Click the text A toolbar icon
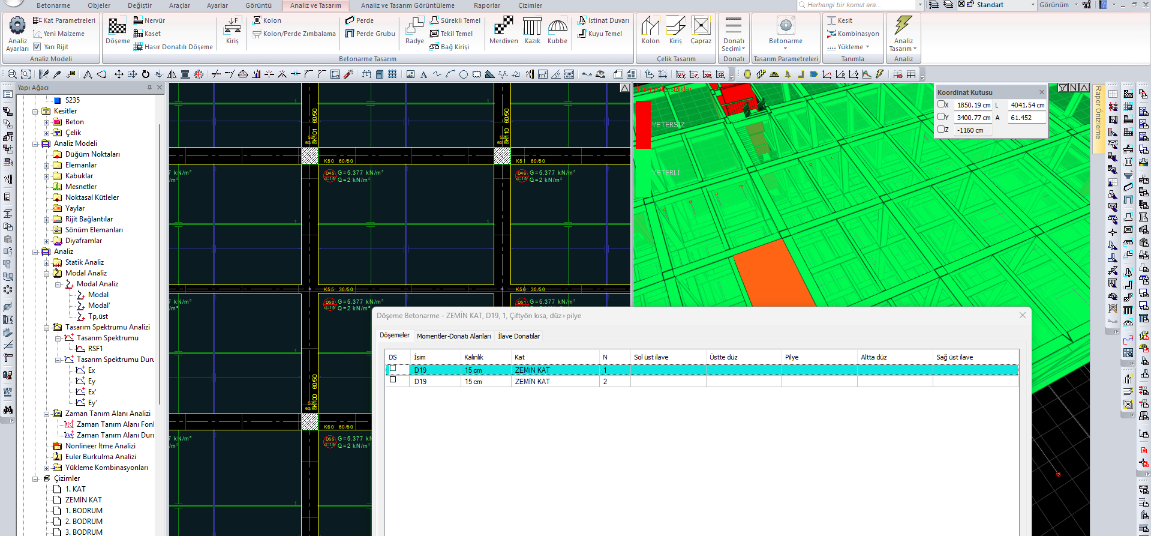 point(423,74)
